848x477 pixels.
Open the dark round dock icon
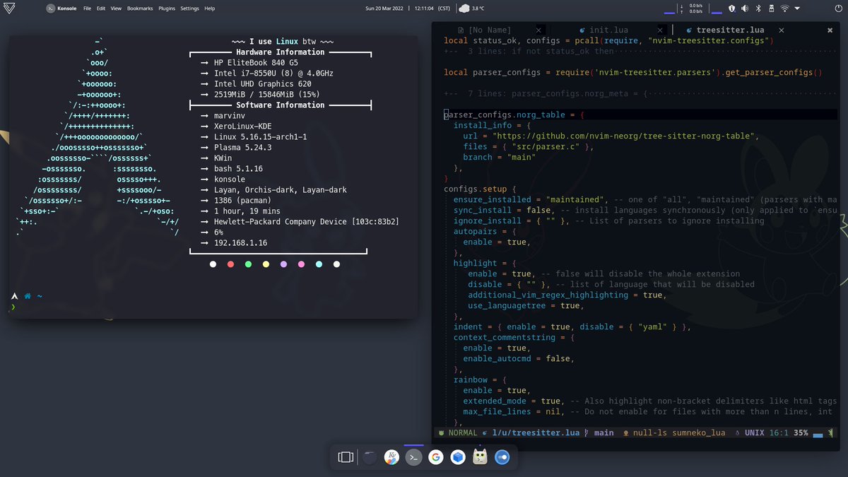click(370, 457)
